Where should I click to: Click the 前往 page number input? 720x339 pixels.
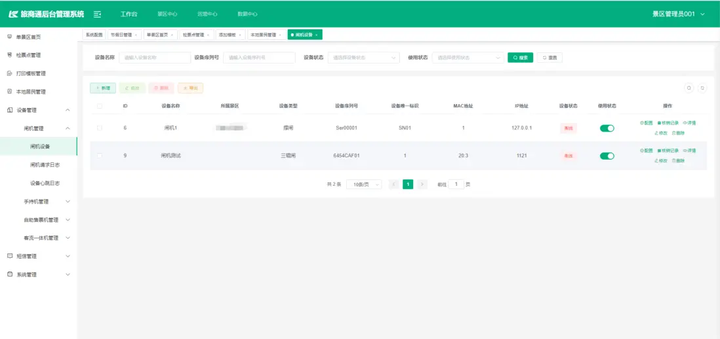pos(456,184)
